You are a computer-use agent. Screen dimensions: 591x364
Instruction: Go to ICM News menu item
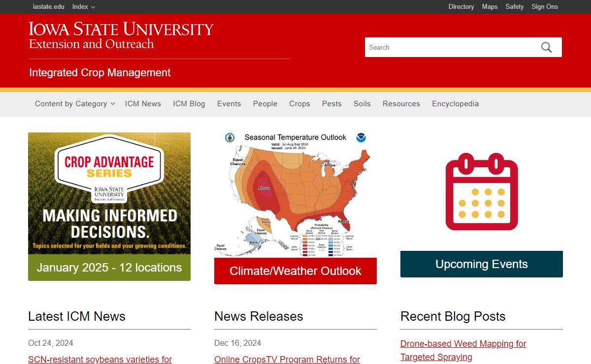[143, 104]
